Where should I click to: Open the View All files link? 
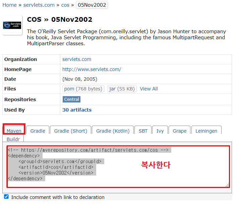tap(149, 89)
